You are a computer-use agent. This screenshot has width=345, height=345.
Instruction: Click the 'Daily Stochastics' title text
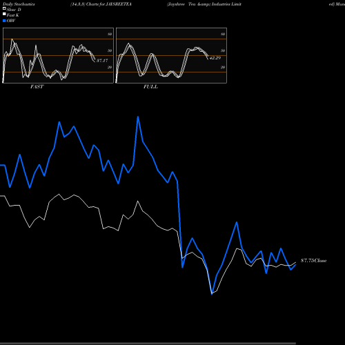coord(19,4)
